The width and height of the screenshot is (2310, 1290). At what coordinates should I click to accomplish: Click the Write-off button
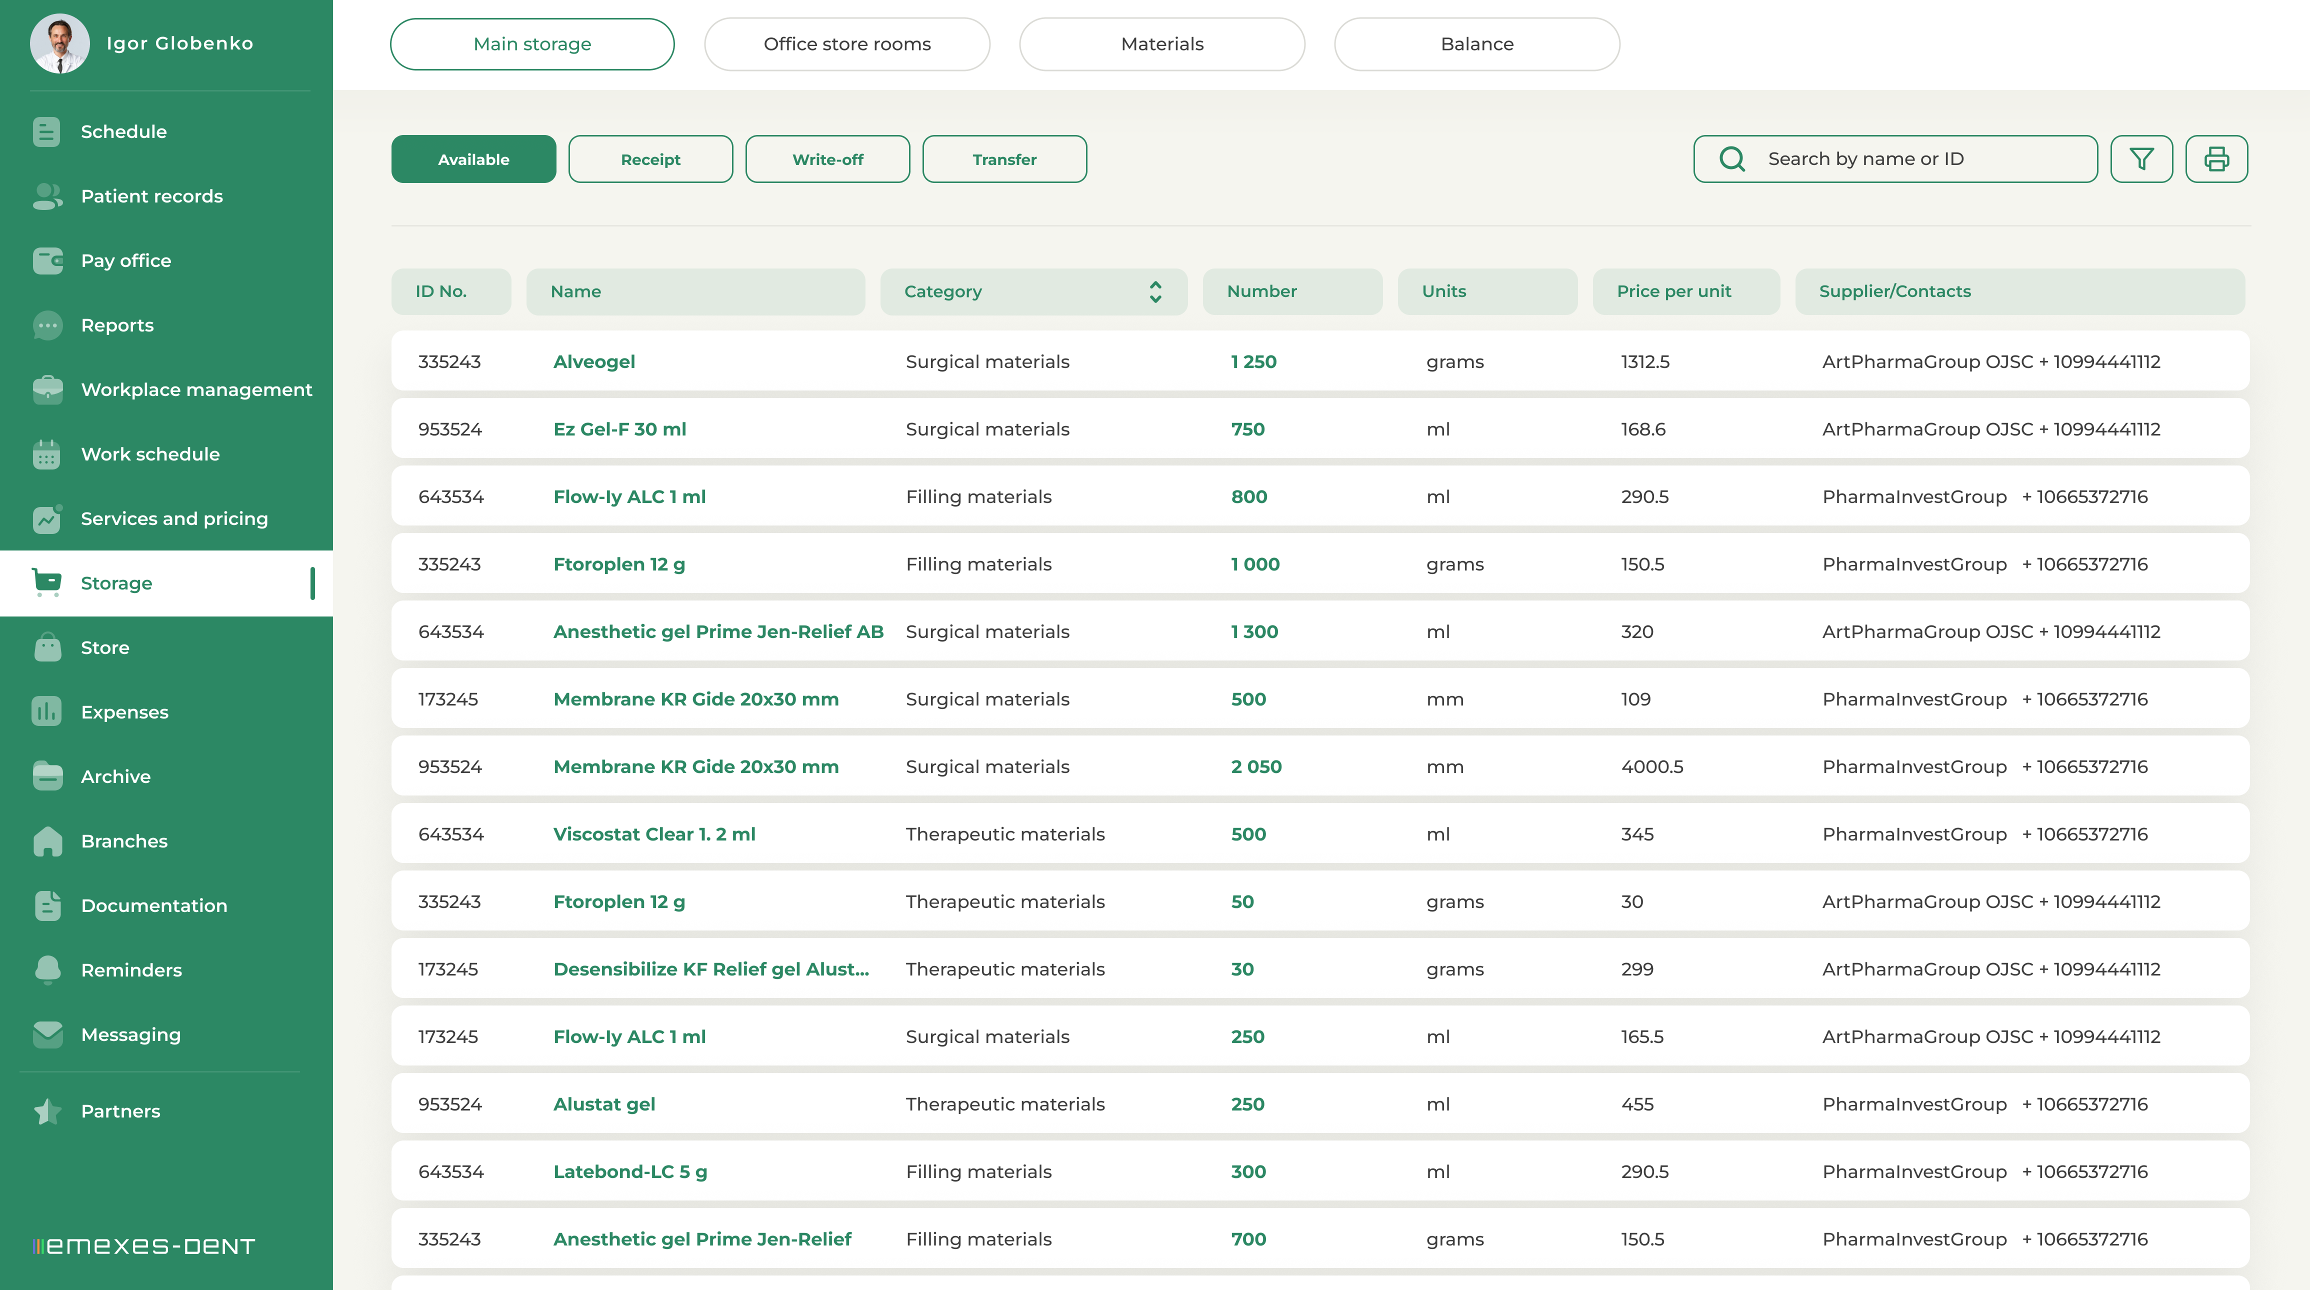[x=827, y=159]
